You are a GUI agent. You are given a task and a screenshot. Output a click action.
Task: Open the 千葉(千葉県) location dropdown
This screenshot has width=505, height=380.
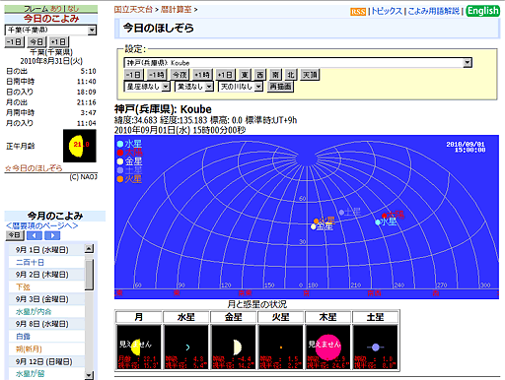[x=50, y=30]
